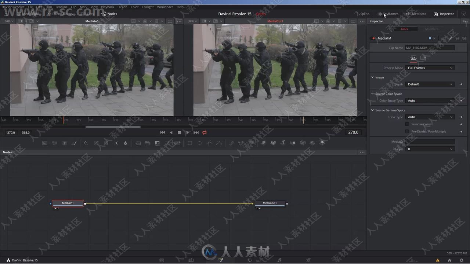Switch to Tools tab in Inspector
Viewport: 470px width, 264px height.
(x=404, y=29)
